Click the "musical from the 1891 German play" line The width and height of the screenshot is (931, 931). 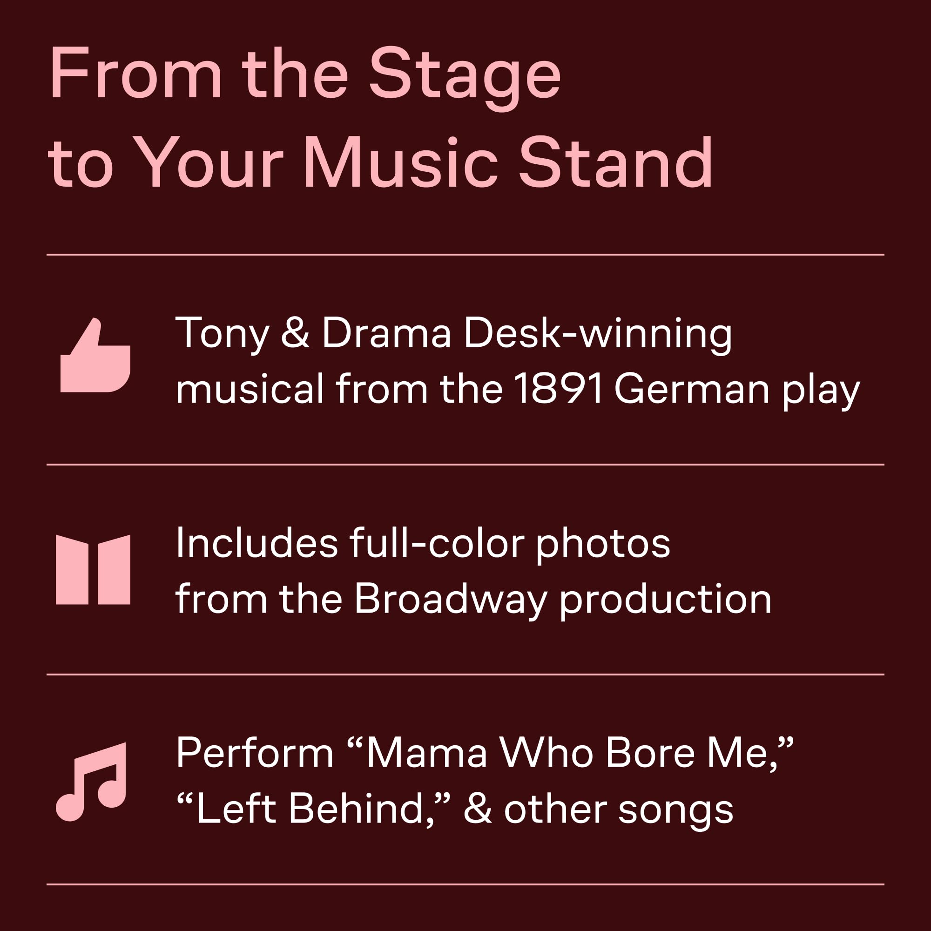click(x=517, y=389)
